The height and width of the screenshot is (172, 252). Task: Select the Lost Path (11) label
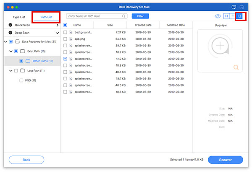coord(36,71)
